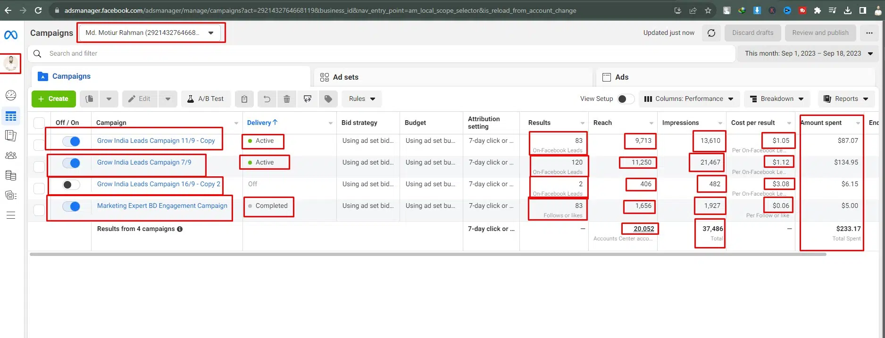The height and width of the screenshot is (338, 885).
Task: Click the refresh data icon
Action: [711, 33]
